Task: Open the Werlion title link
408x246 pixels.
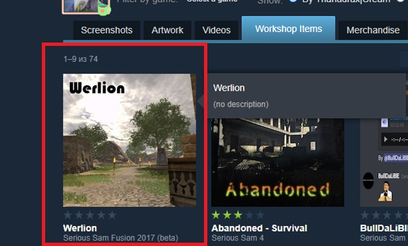Action: (80, 228)
